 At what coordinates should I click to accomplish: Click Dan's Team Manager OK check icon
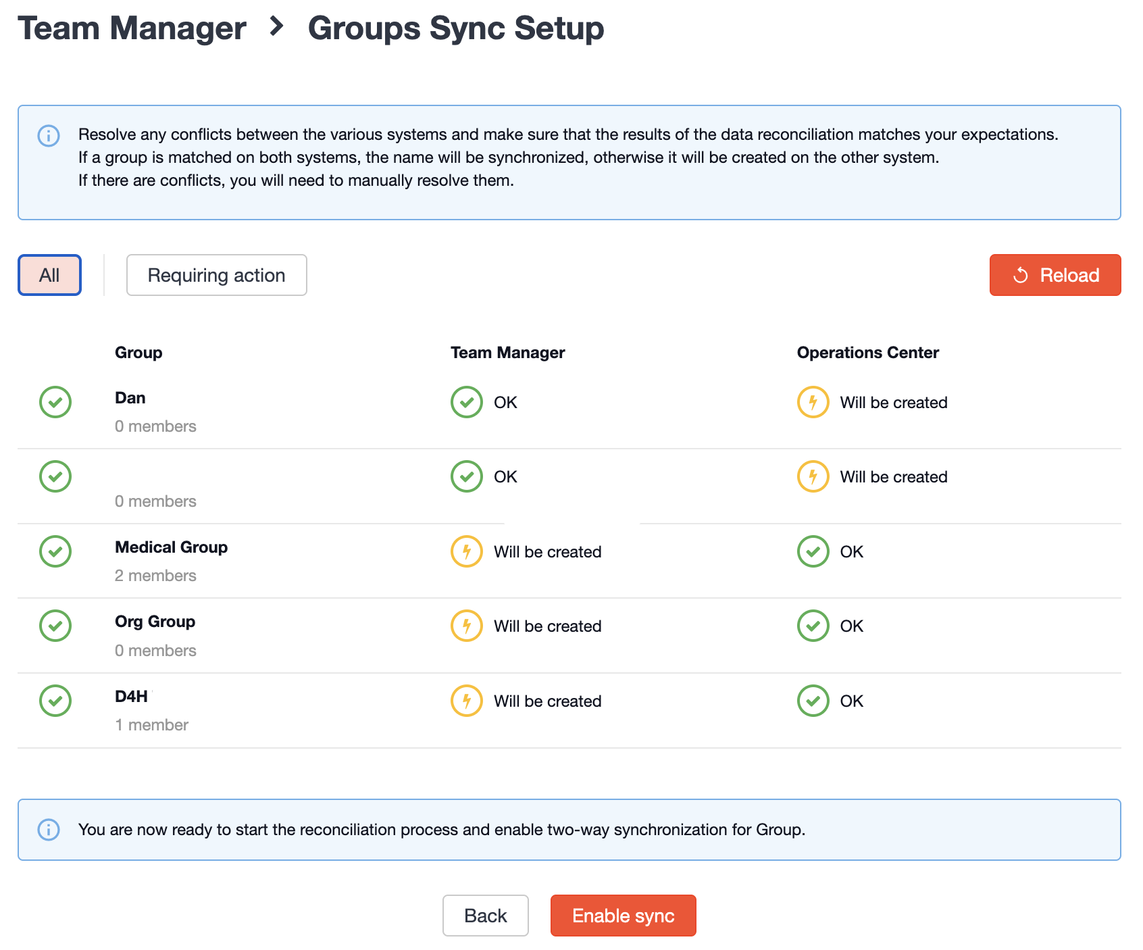point(466,403)
